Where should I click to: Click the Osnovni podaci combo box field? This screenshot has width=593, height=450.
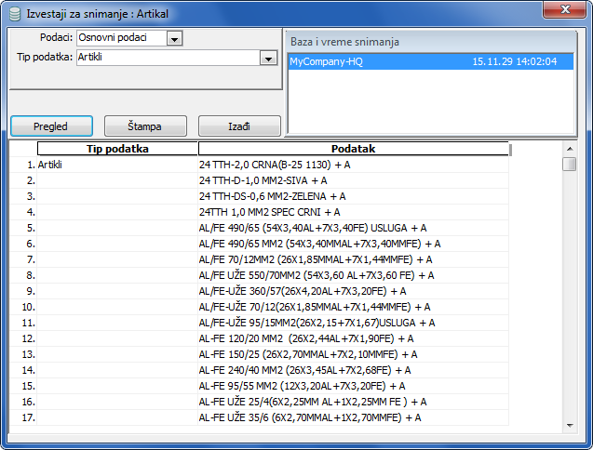(120, 38)
